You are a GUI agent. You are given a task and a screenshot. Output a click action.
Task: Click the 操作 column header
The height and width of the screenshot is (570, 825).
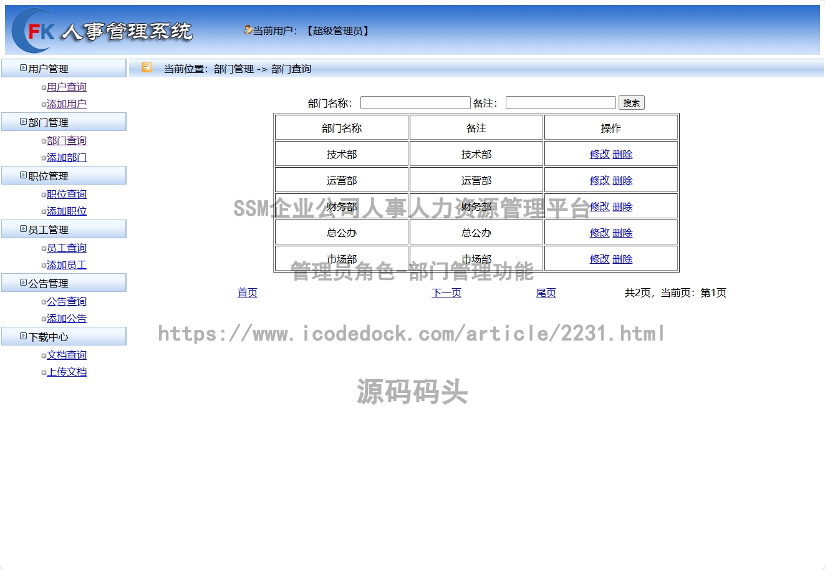[x=611, y=128]
